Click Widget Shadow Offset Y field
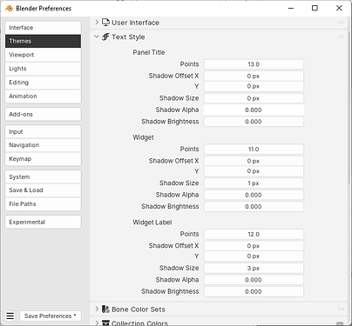 [x=254, y=171]
